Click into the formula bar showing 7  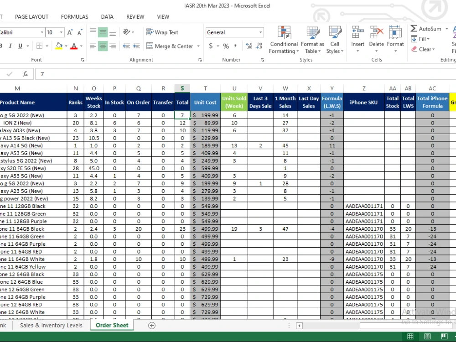[245, 74]
